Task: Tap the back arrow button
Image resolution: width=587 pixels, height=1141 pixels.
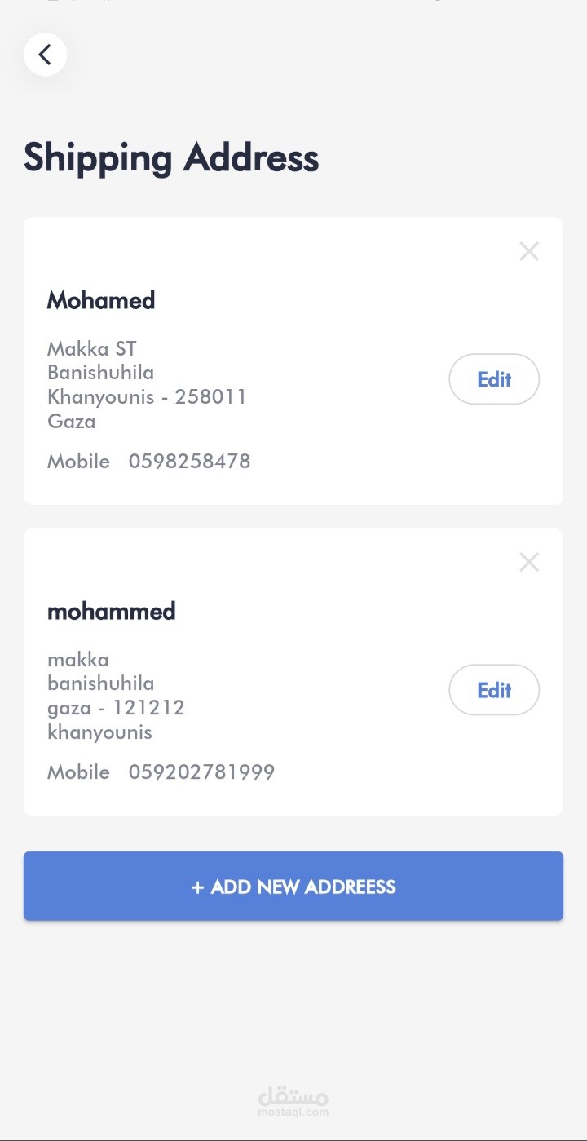Action: point(45,55)
